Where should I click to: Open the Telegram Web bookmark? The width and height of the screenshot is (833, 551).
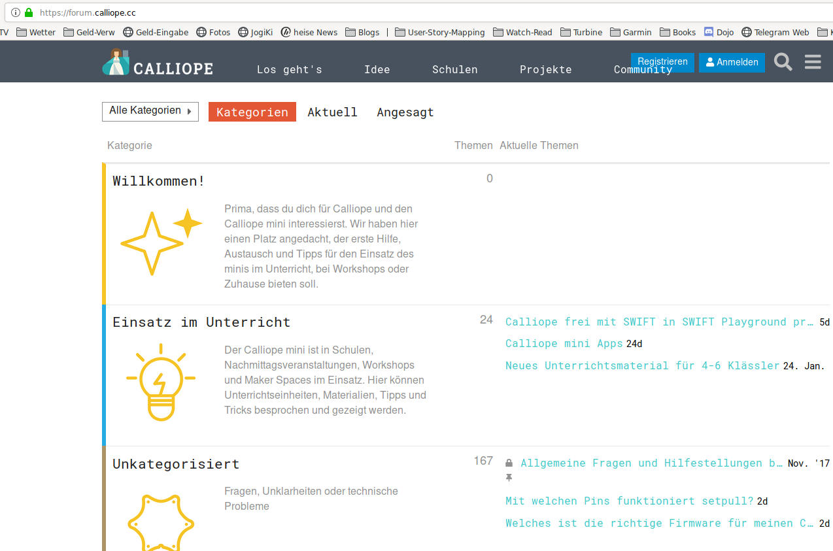click(x=775, y=32)
